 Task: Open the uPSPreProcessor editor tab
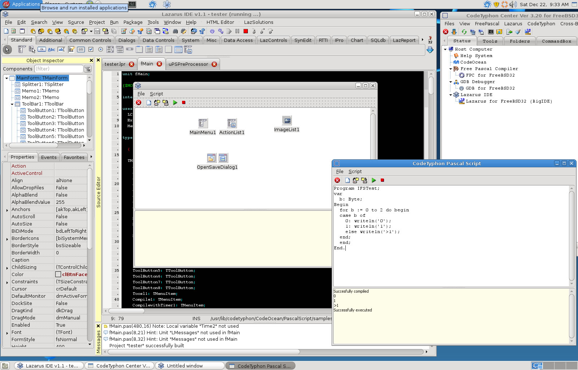coord(193,64)
